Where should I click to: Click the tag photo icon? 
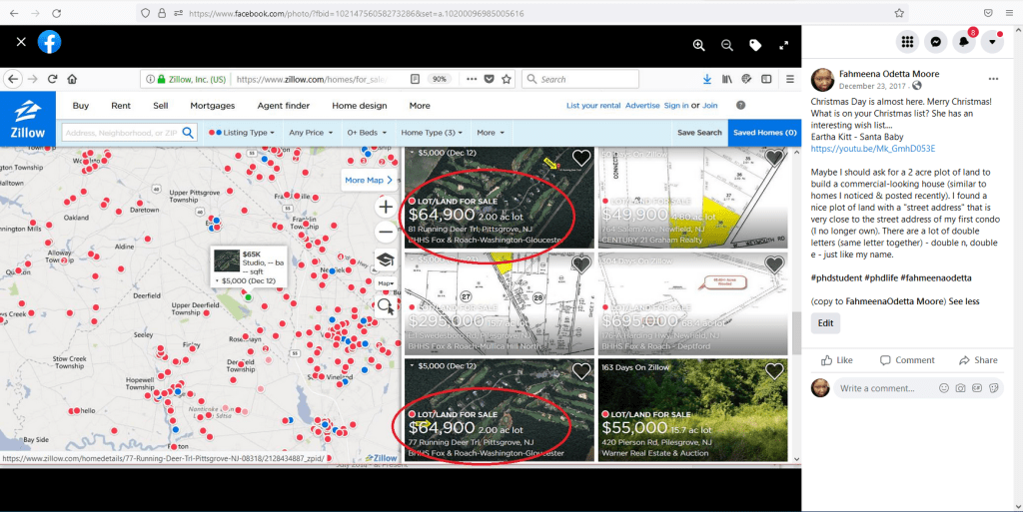click(755, 45)
